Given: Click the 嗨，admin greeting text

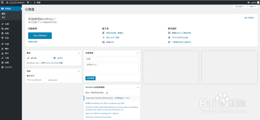Looking at the screenshot, I should point(252,3).
